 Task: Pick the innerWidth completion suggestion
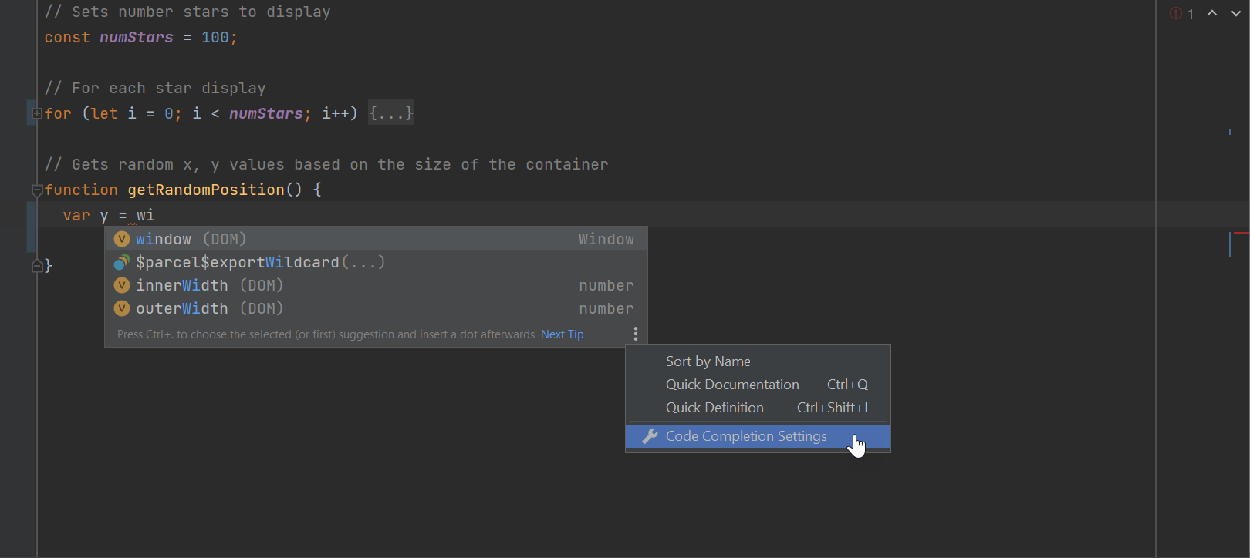click(182, 285)
